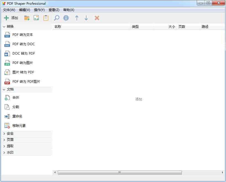Image resolution: width=226 pixels, height=182 pixels.
Task: Expand the 页面 section
Action: tap(4, 140)
